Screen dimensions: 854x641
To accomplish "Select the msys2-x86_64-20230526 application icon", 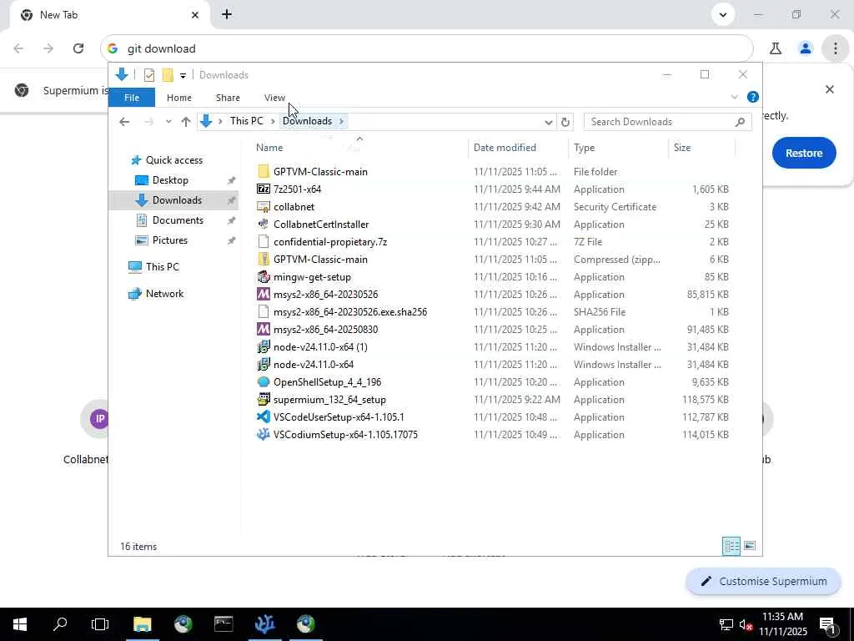I will [263, 295].
